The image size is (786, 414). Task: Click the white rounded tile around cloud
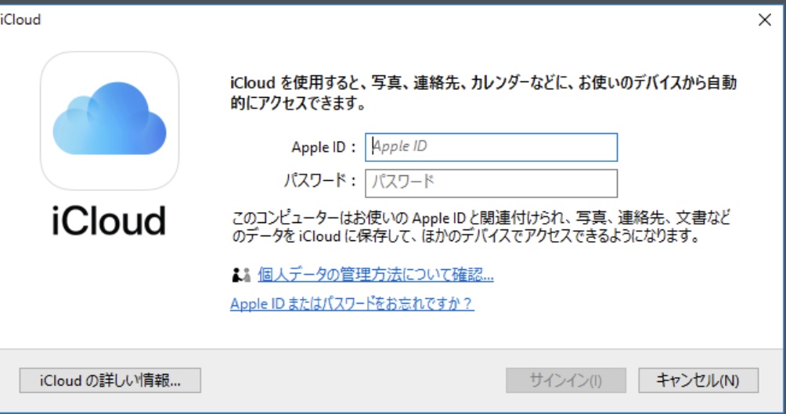click(x=110, y=121)
